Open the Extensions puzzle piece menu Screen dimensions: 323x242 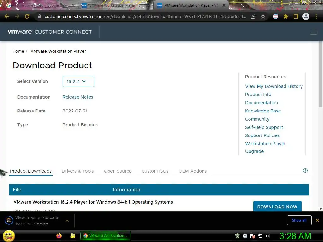[x=286, y=16]
